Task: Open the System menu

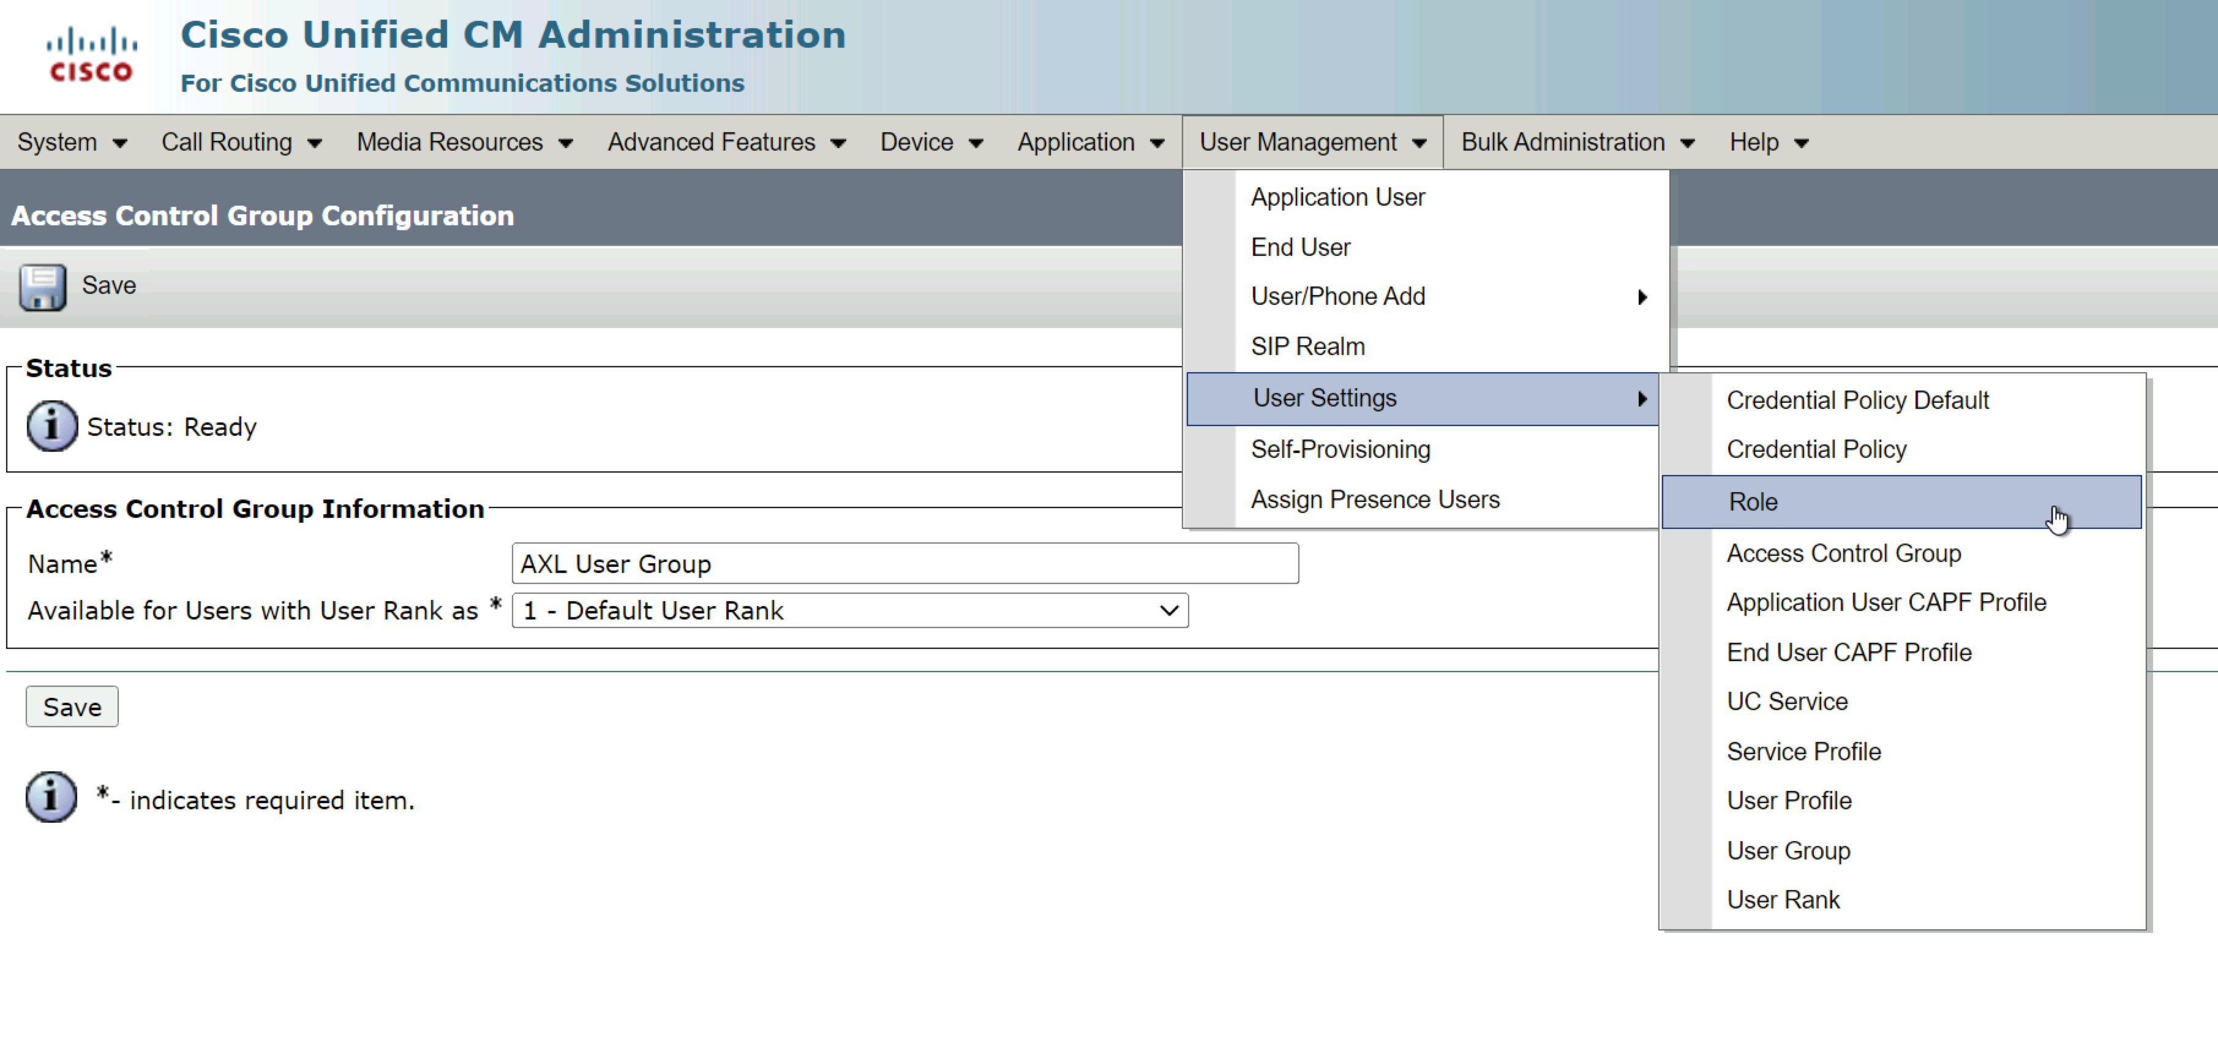Action: click(72, 142)
